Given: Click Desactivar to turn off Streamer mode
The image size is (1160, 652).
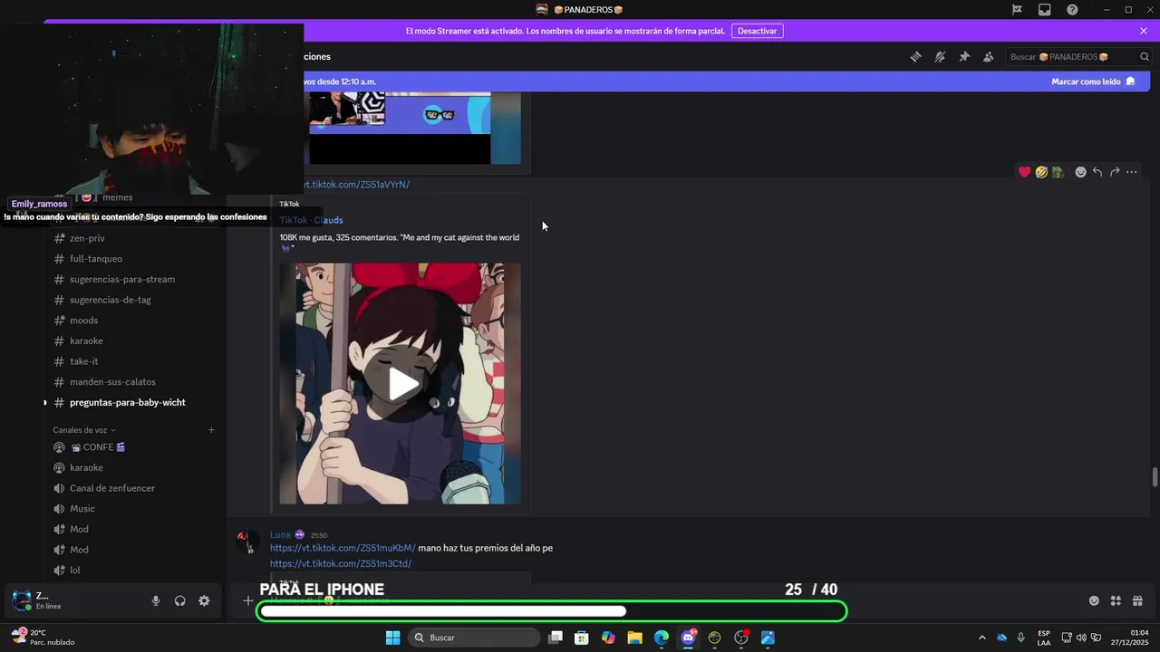Looking at the screenshot, I should (757, 31).
